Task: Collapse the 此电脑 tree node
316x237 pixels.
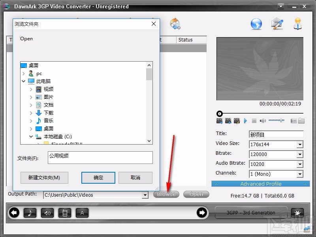Action: coord(24,81)
